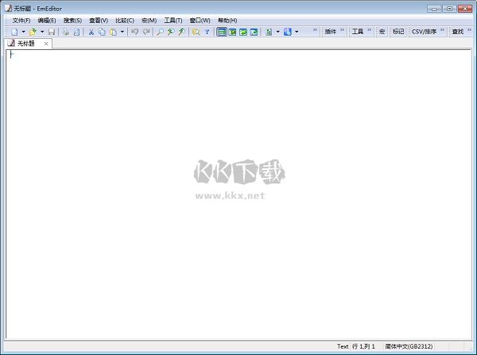Click the Save disk icon
The width and height of the screenshot is (477, 355).
click(x=52, y=32)
